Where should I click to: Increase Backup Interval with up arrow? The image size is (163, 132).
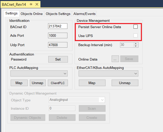click(x=136, y=44)
